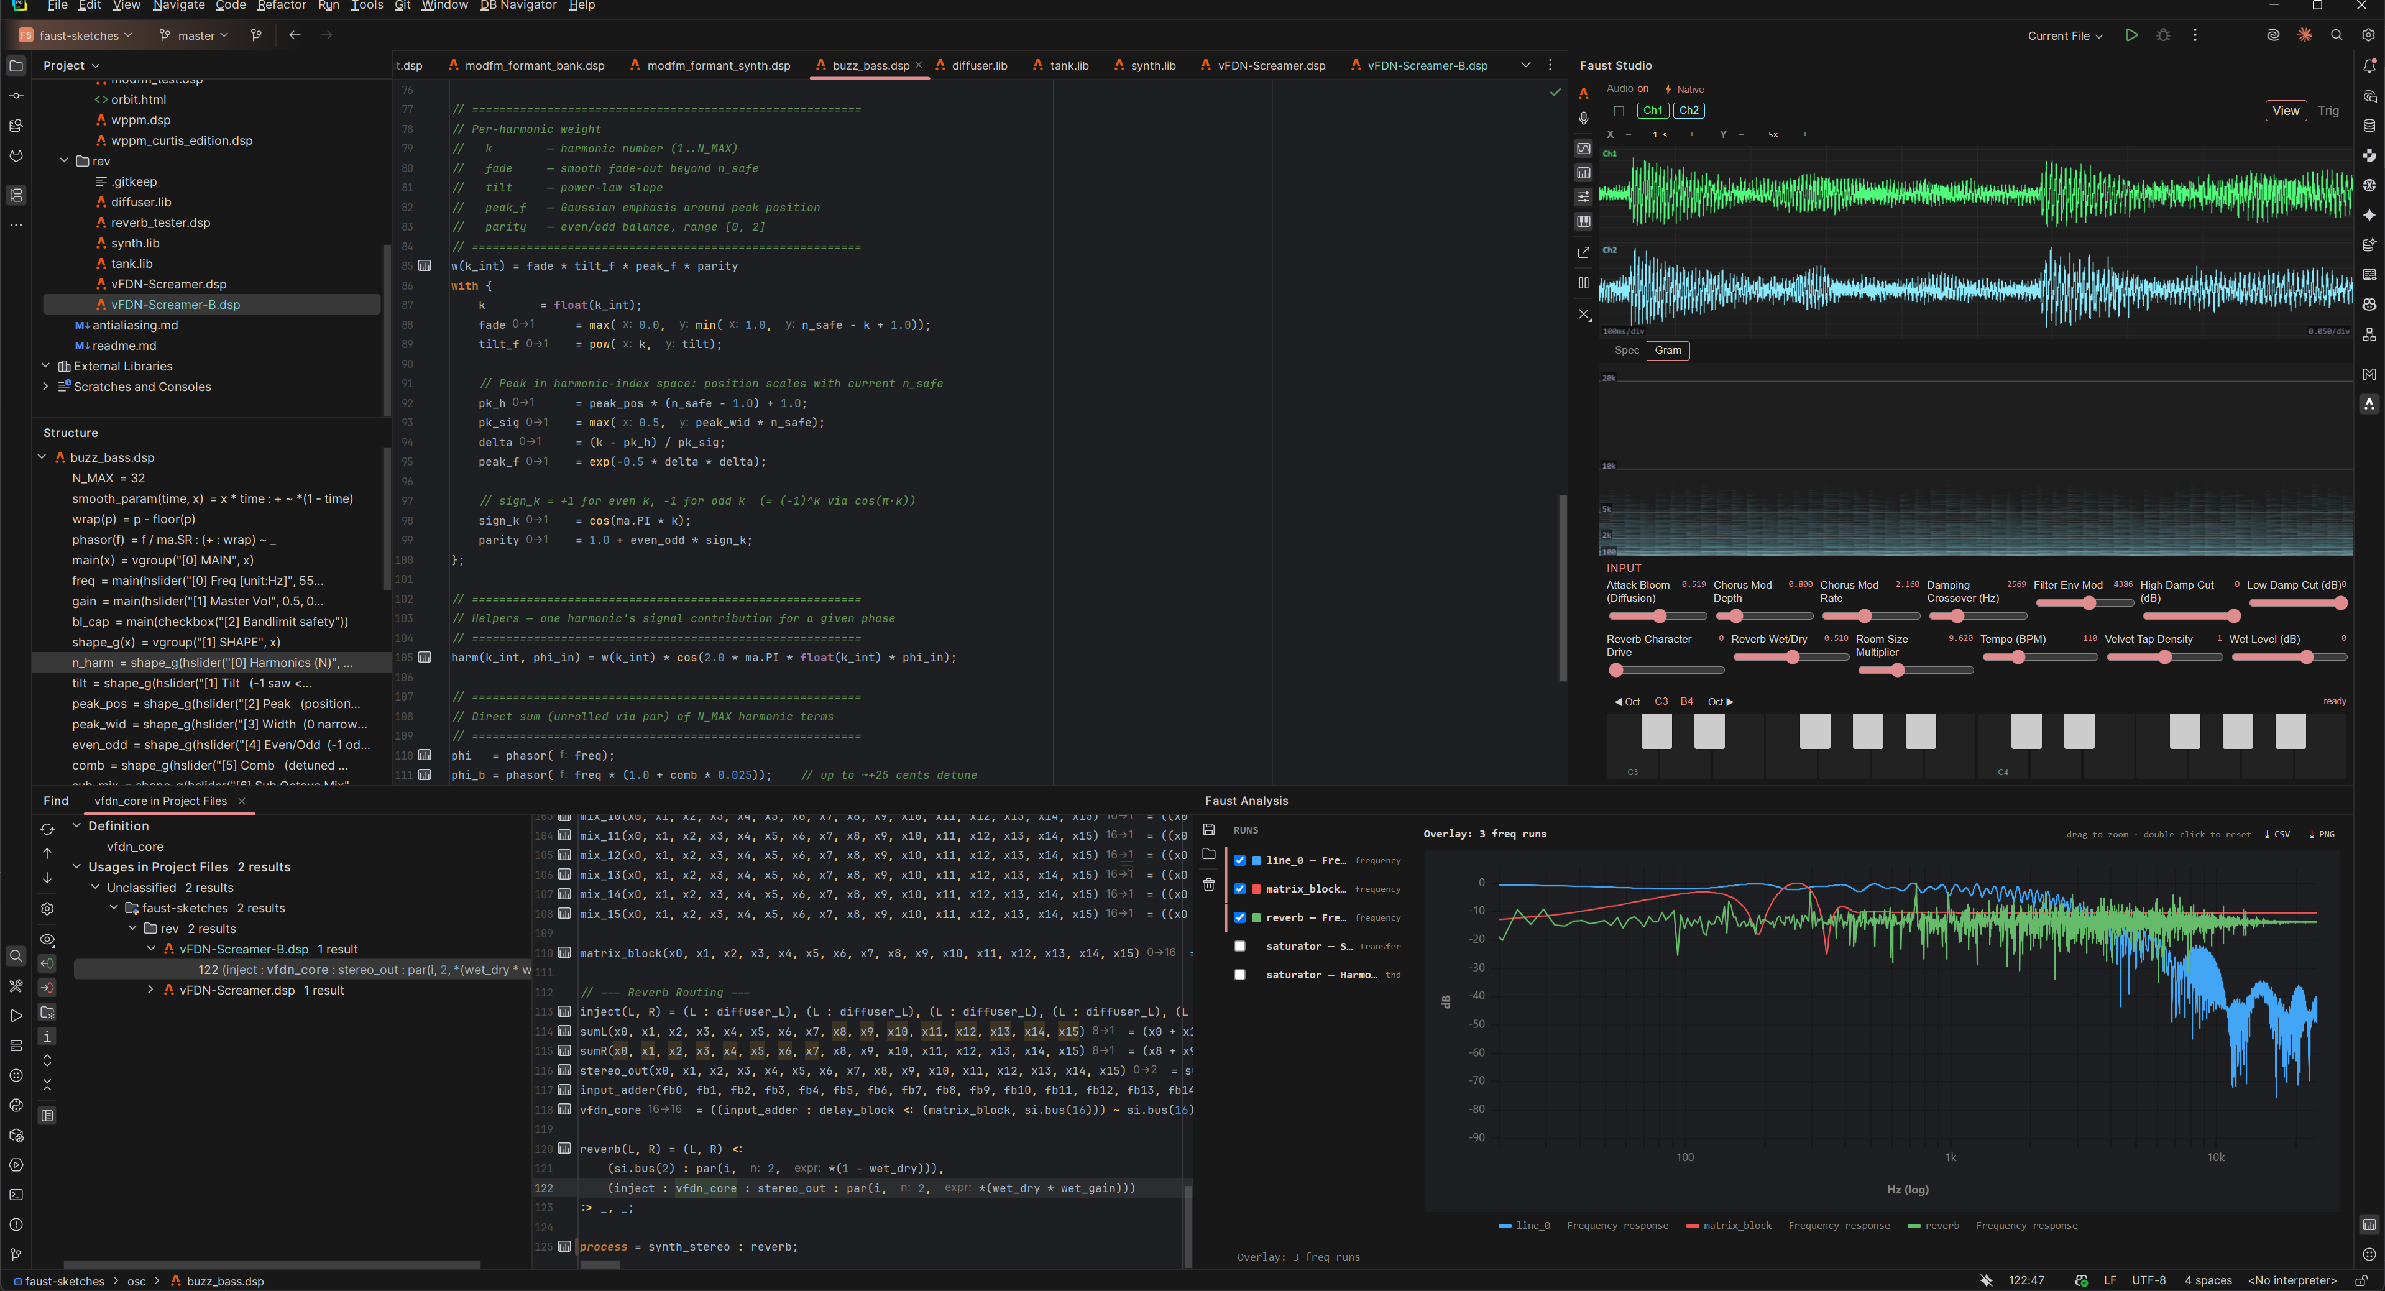Open the Database tool window icon
Screen dimensions: 2385x1291
coord(2369,126)
